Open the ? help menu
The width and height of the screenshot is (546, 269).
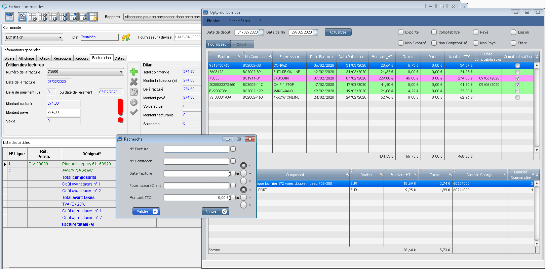click(x=260, y=21)
